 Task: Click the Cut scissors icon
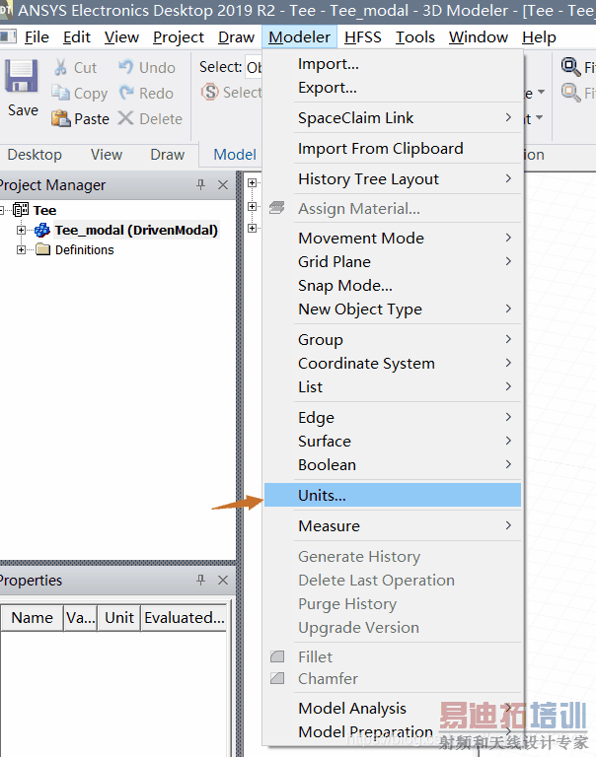click(60, 67)
